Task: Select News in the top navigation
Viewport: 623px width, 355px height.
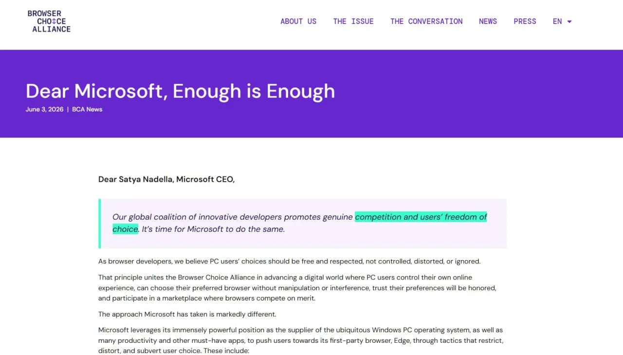Action: [488, 21]
